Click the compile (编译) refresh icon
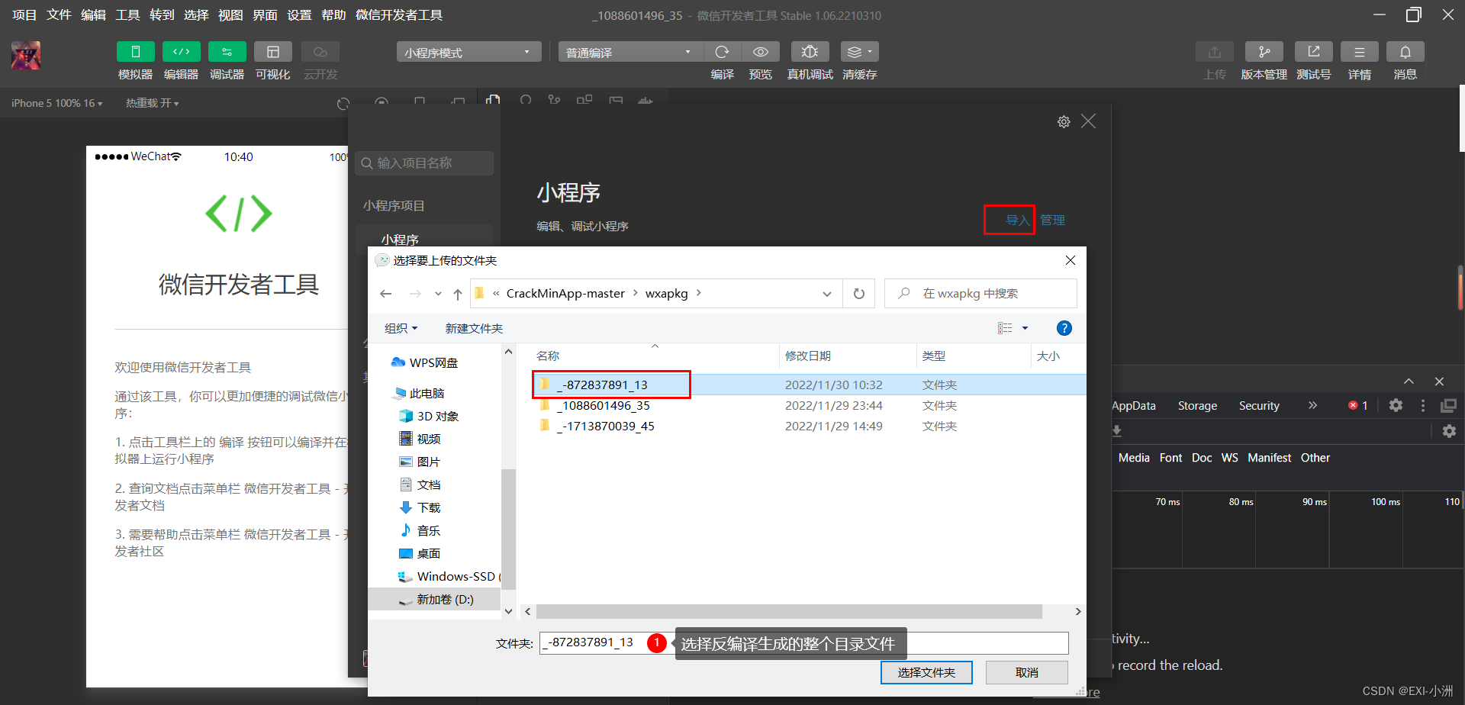Image resolution: width=1465 pixels, height=705 pixels. point(722,52)
